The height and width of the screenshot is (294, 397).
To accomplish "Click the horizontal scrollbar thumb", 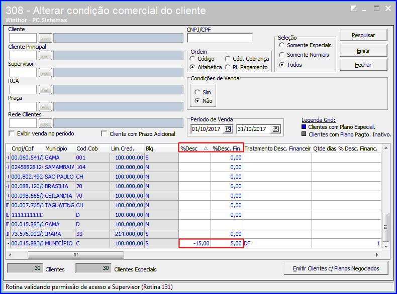I will (76, 255).
